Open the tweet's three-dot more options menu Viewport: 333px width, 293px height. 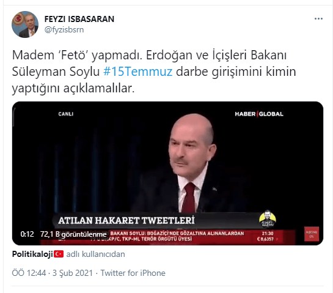point(318,19)
